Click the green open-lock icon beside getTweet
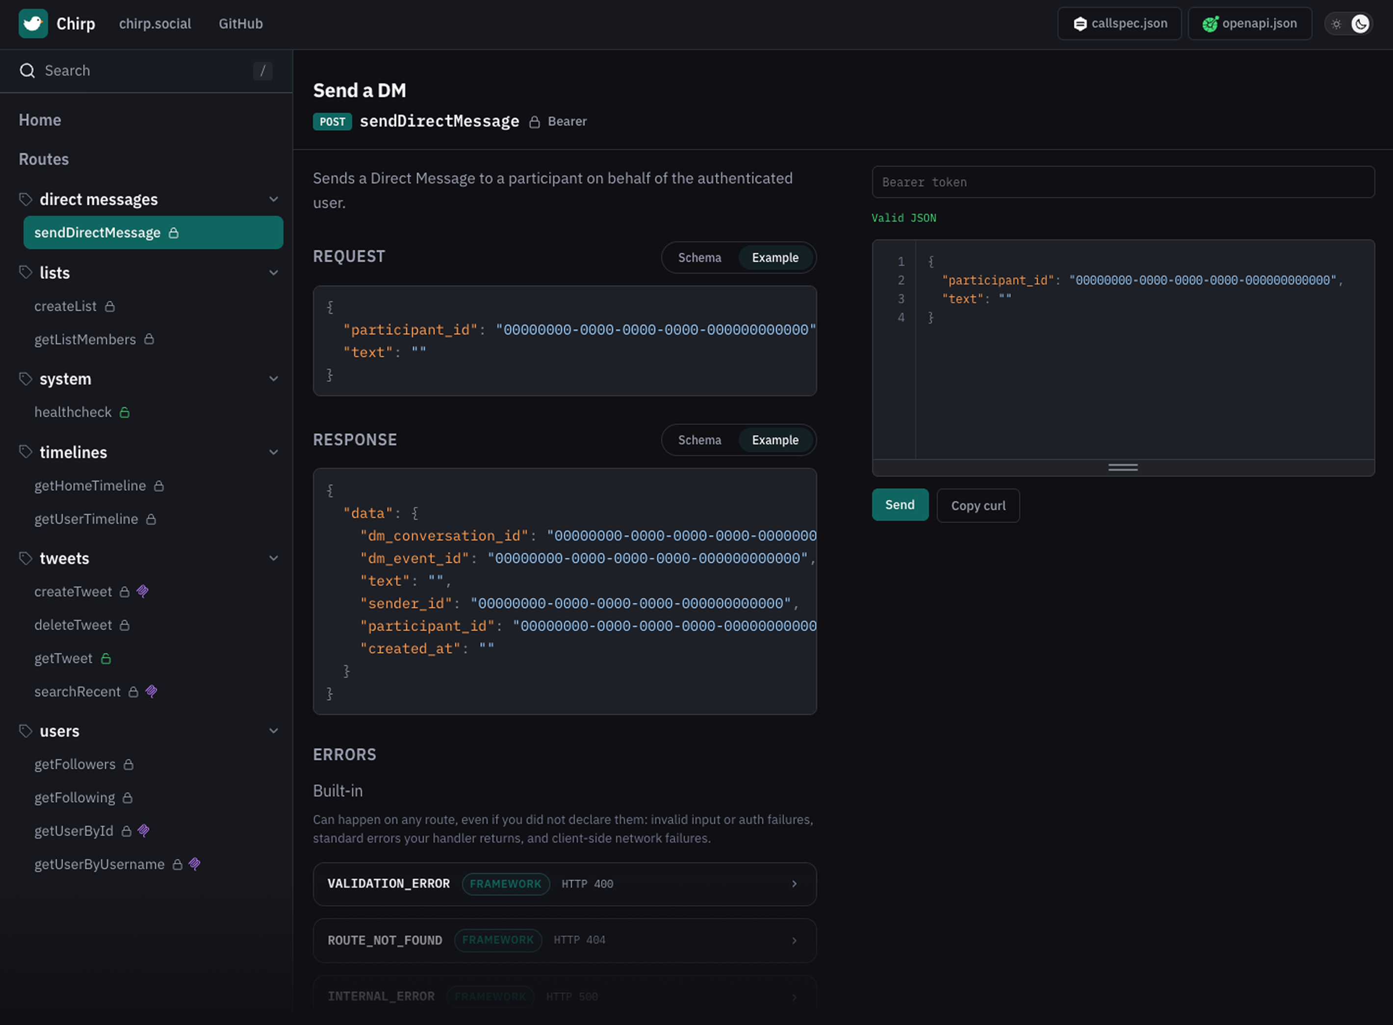This screenshot has height=1025, width=1393. tap(106, 658)
